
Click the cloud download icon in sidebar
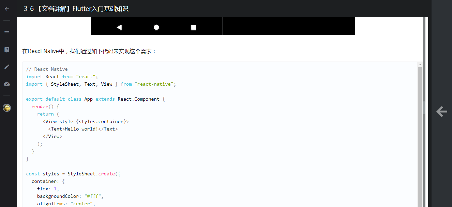point(7,84)
